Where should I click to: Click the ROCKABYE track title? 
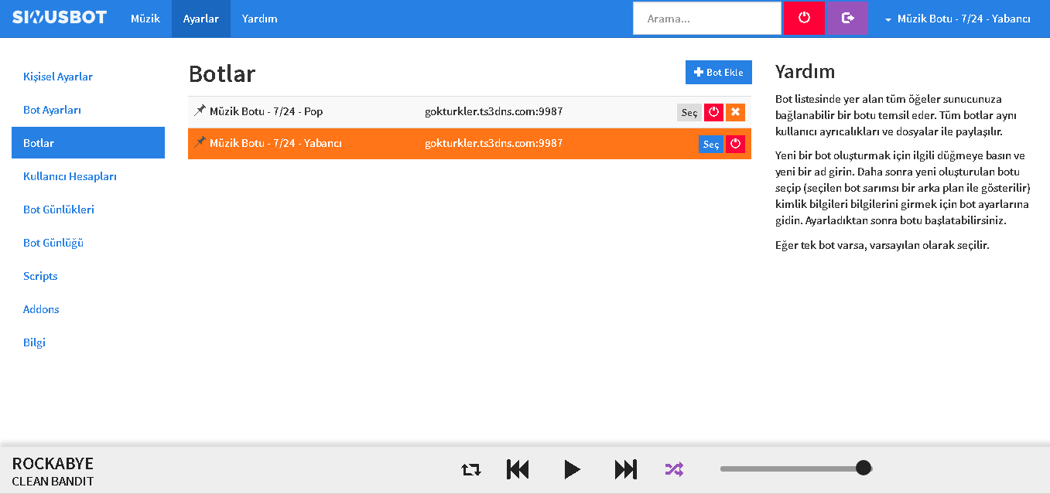pyautogui.click(x=53, y=464)
